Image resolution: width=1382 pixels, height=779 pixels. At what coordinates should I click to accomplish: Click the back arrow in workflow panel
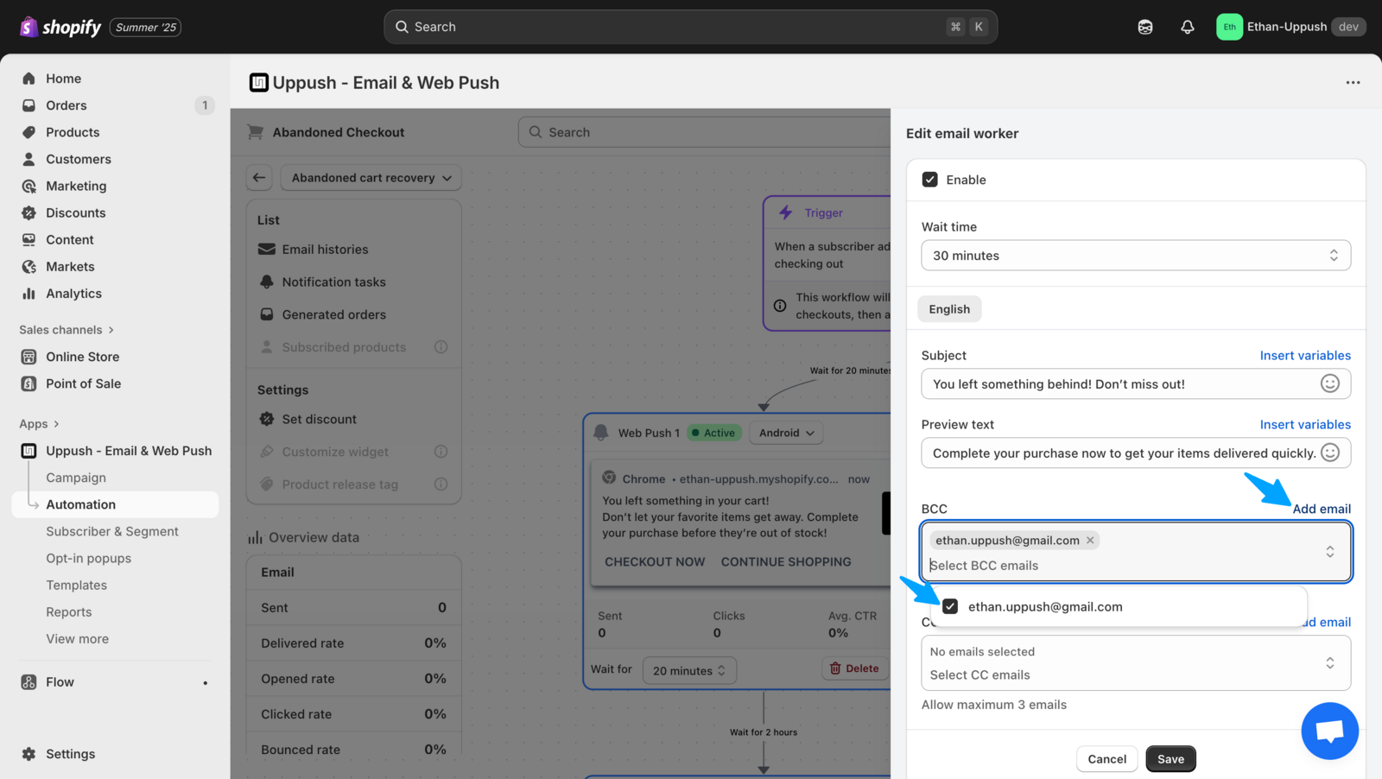pyautogui.click(x=259, y=178)
